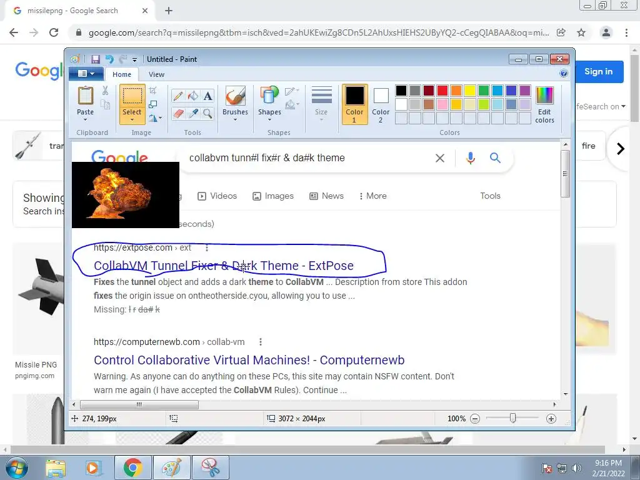Click the Crop icon in Image group
640x480 pixels.
(153, 90)
